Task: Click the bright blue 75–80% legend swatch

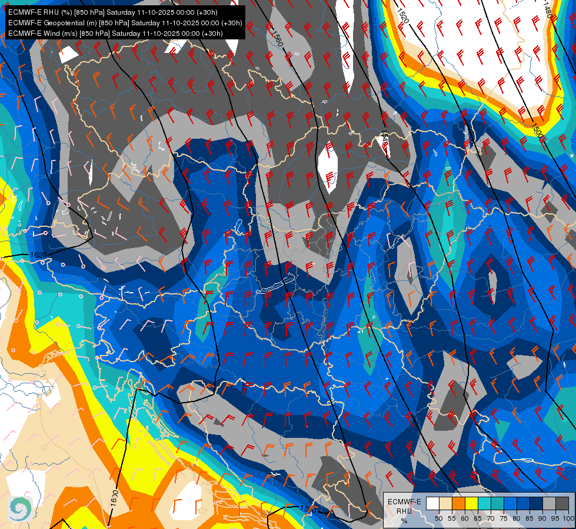Action: point(510,503)
